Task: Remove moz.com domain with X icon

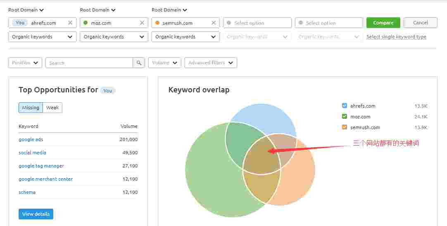Action: (x=142, y=23)
